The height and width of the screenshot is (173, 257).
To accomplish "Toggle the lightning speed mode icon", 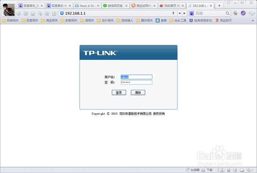I will point(173,13).
